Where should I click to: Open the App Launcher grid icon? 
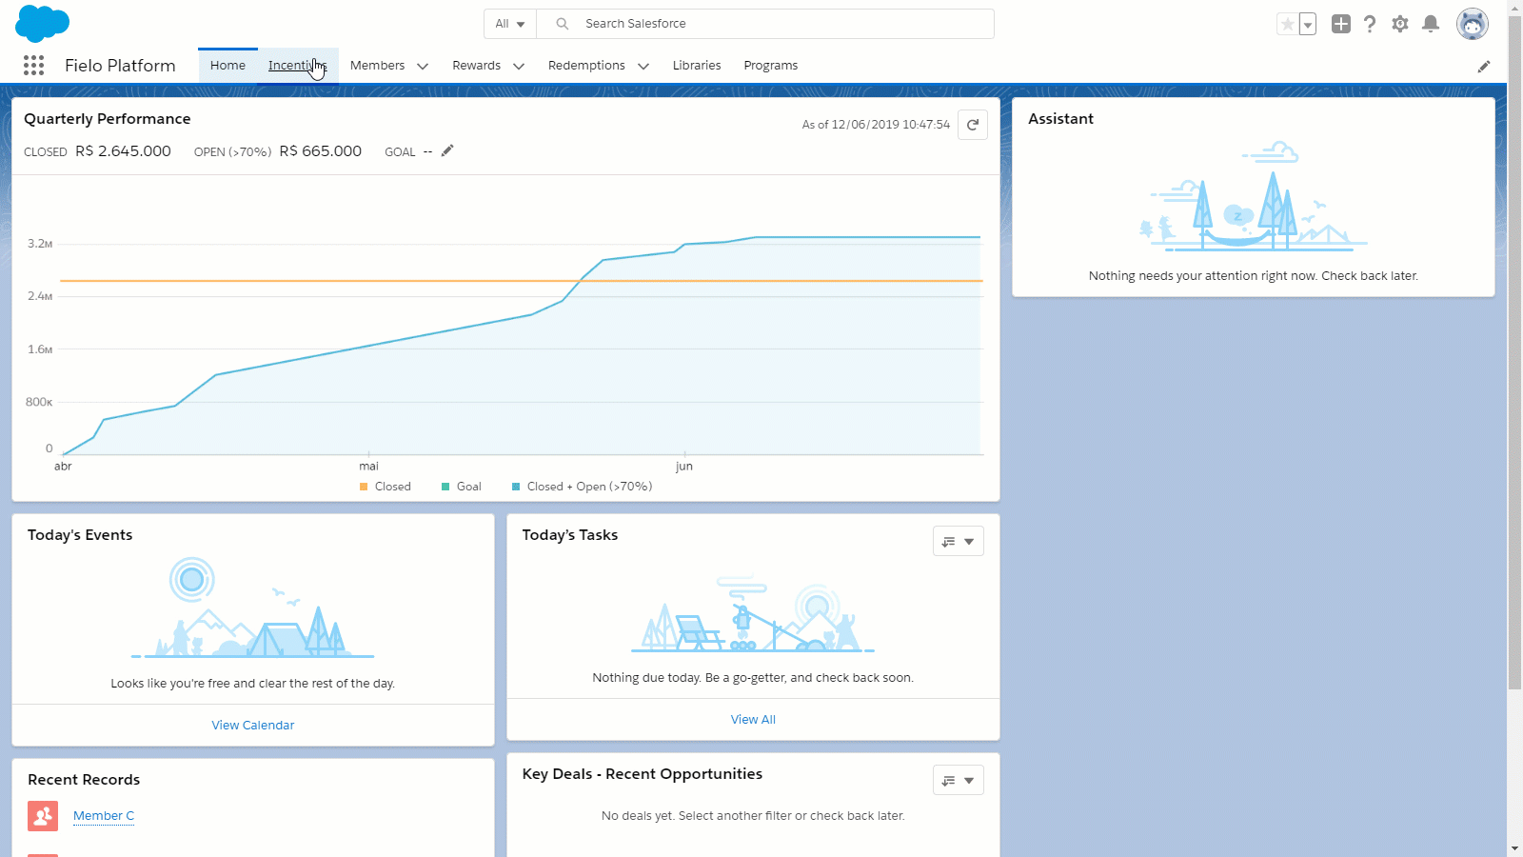click(33, 65)
